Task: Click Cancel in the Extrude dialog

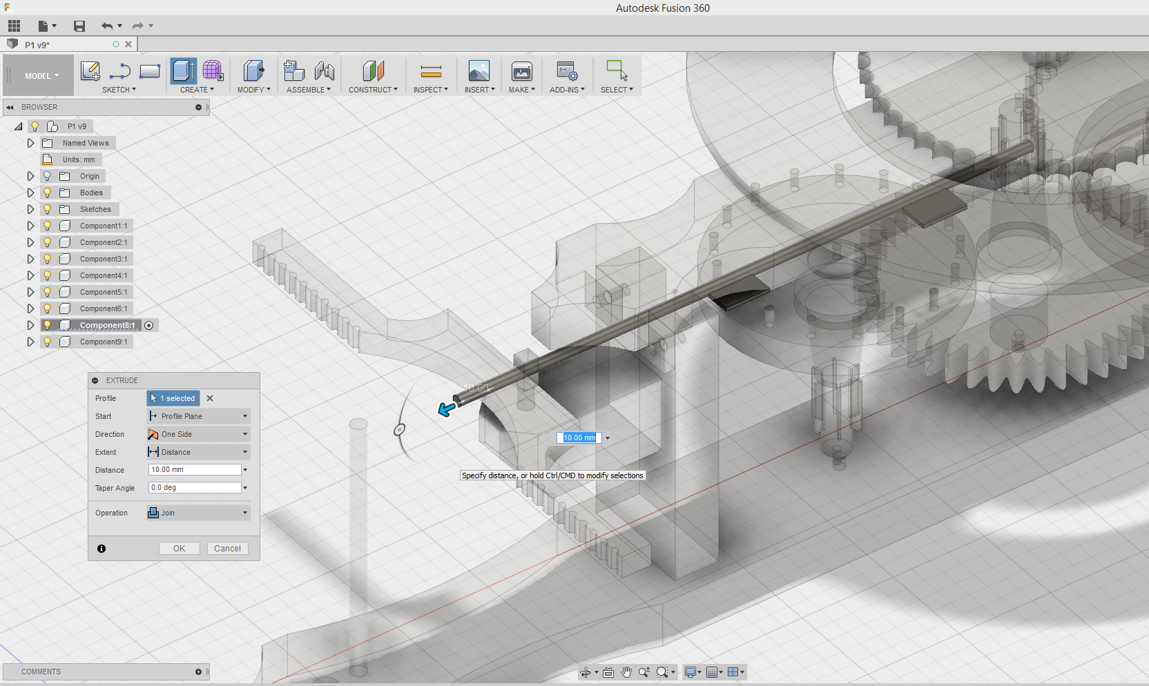Action: tap(227, 549)
